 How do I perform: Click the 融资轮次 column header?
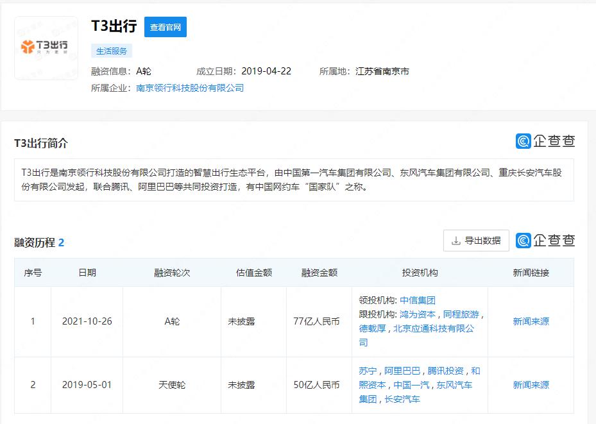click(x=172, y=273)
